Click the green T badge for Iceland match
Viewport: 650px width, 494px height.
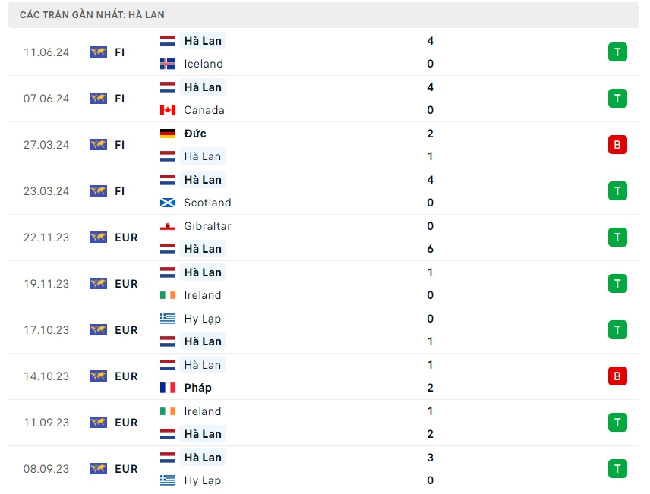click(617, 52)
